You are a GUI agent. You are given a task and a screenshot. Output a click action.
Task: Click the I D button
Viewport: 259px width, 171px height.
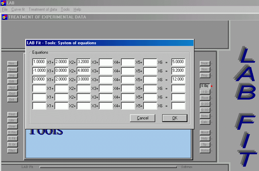coord(205,92)
